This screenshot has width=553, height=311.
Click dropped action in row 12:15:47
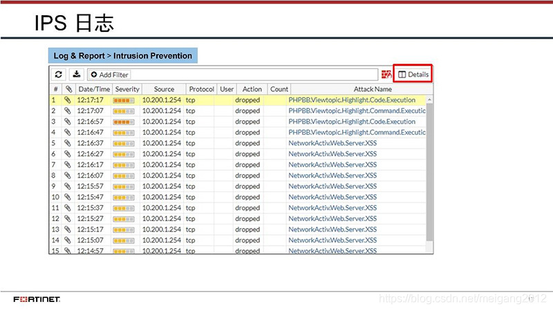click(247, 197)
